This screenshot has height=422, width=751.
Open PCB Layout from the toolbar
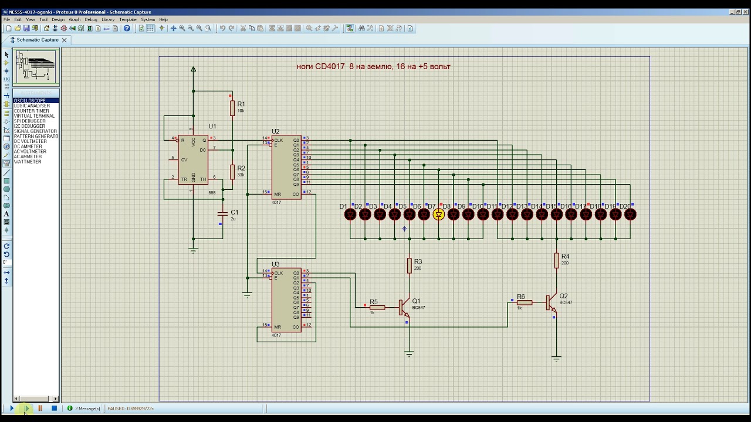(64, 28)
